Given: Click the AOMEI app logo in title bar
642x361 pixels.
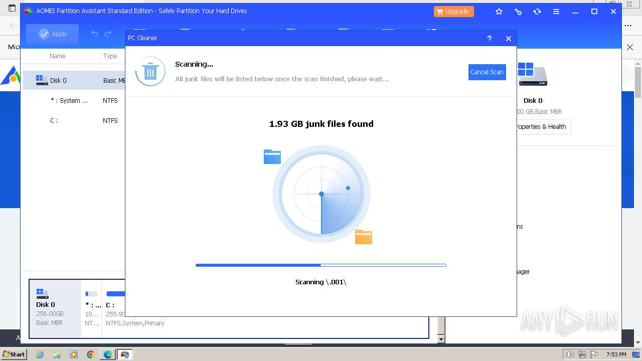Looking at the screenshot, I should coord(29,11).
